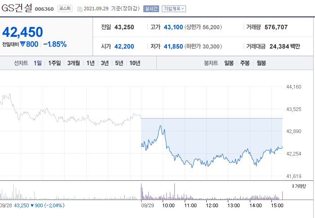The image size is (315, 218).
Task: Click the purple 거래량 legend swatch
Action: [293, 186]
